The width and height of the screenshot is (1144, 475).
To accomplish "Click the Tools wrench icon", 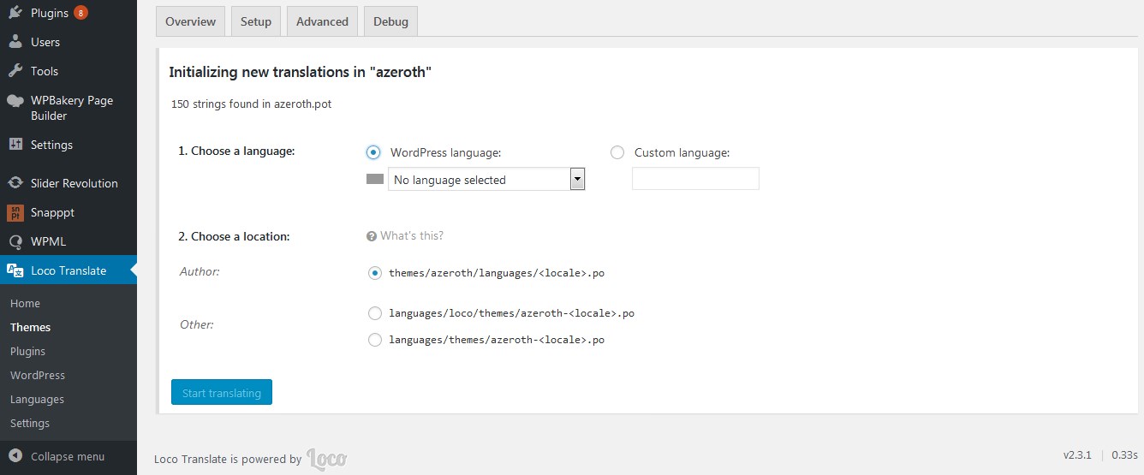I will point(15,71).
